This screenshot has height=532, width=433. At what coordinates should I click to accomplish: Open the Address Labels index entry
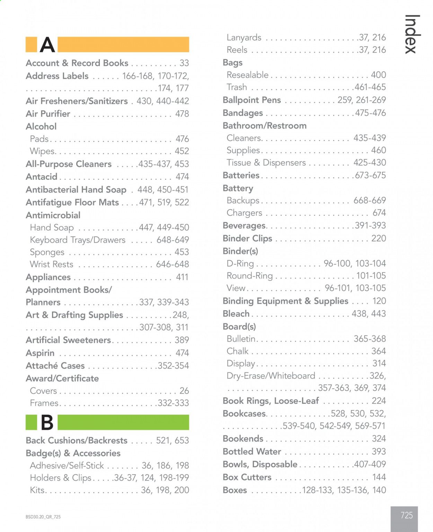107,82
